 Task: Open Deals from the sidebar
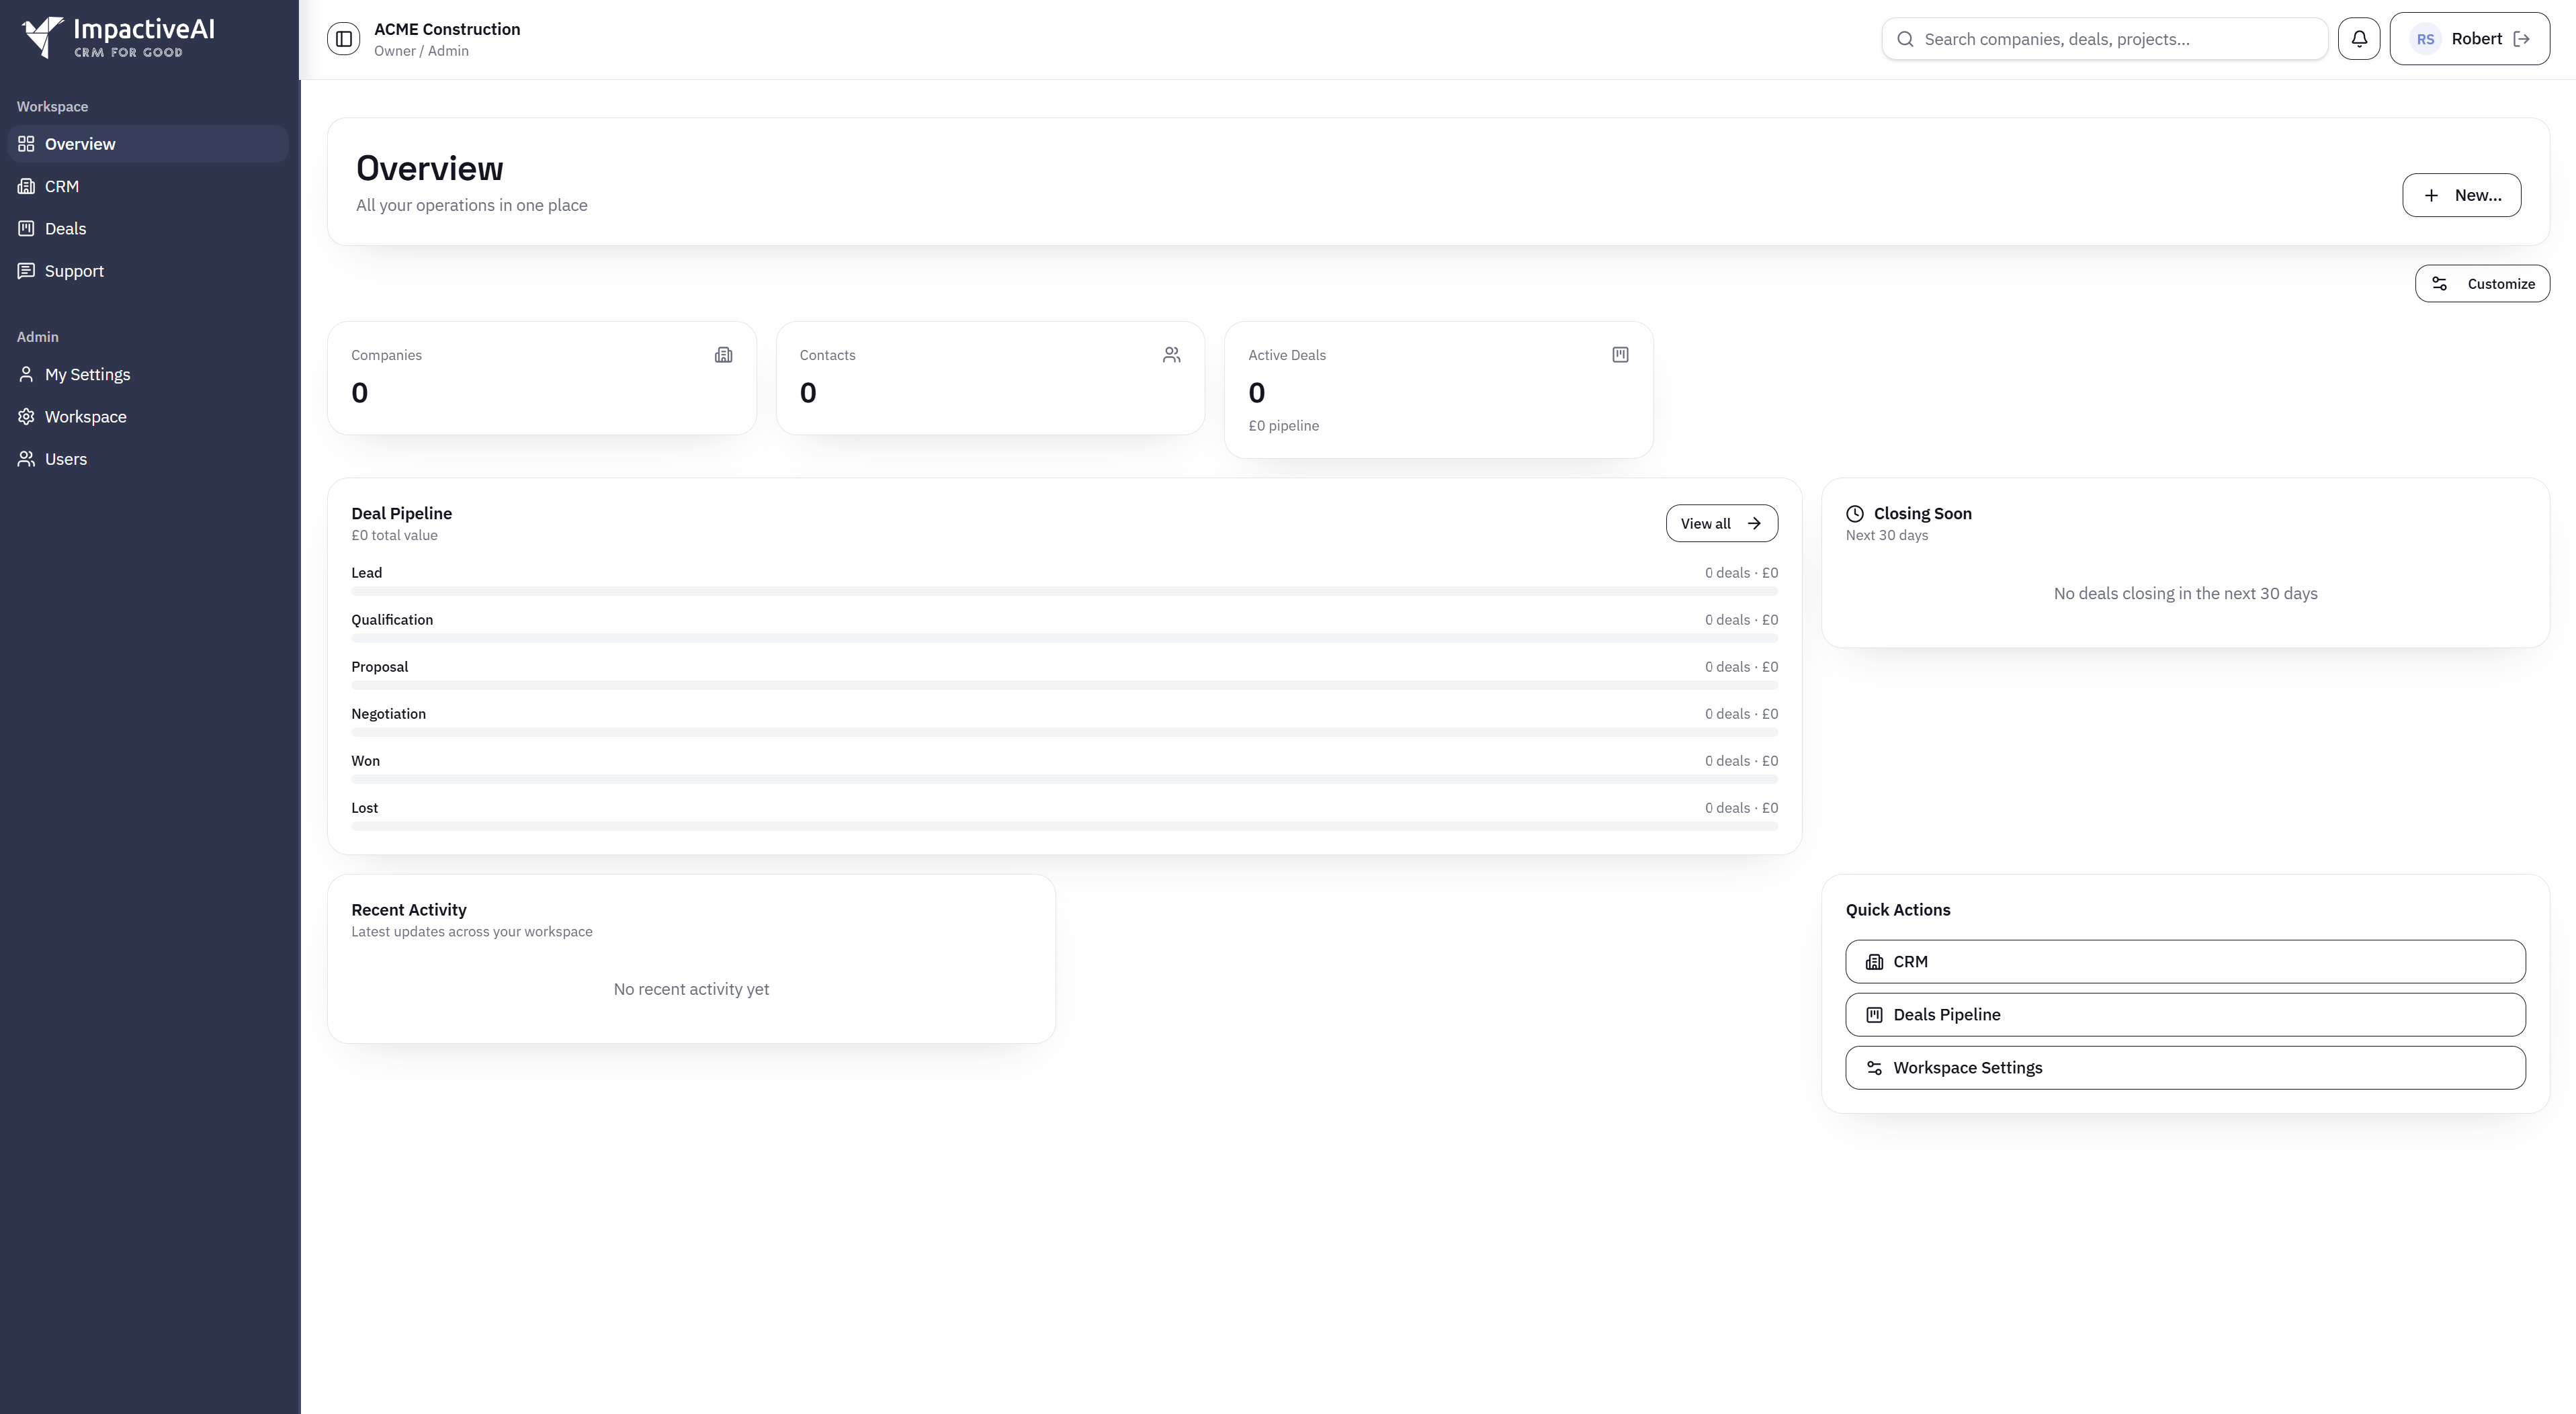[65, 229]
